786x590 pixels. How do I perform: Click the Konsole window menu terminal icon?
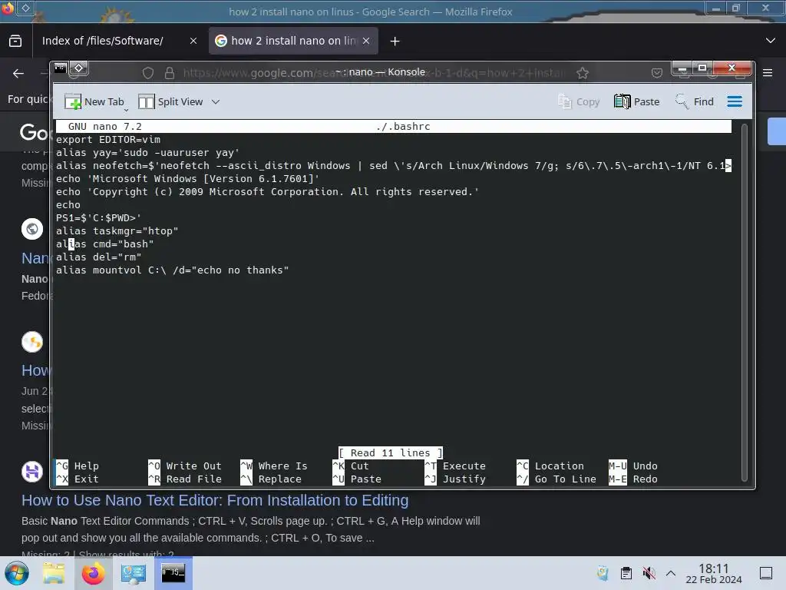pyautogui.click(x=60, y=68)
